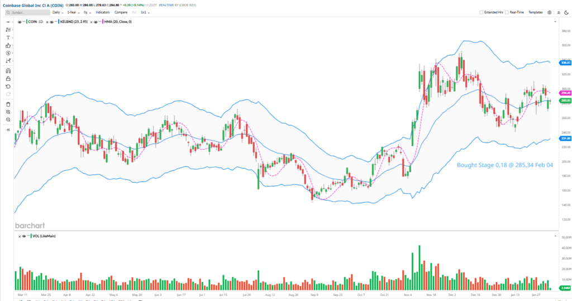Select the magnet snap tool
Viewport: 572px width, 301px height.
click(8, 71)
